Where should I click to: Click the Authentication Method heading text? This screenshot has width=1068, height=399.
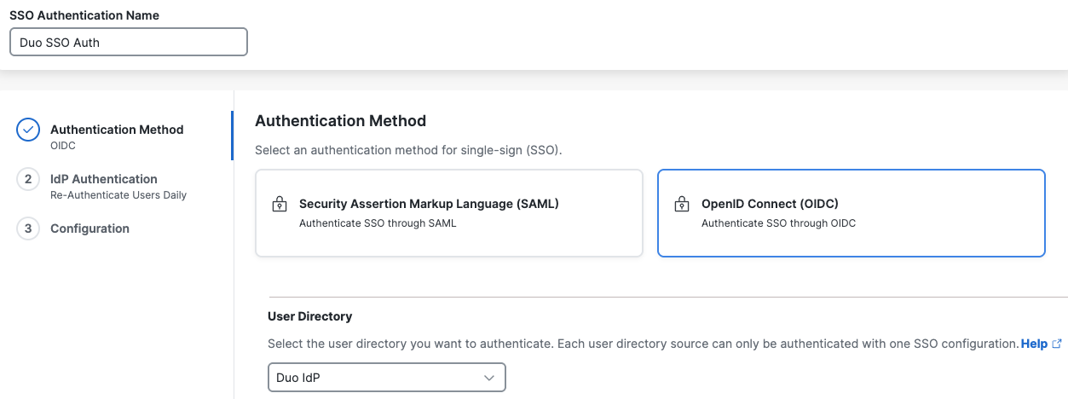coord(341,121)
